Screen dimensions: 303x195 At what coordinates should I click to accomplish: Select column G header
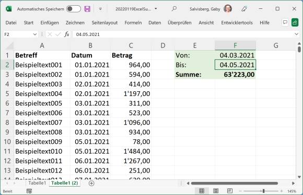coord(276,45)
